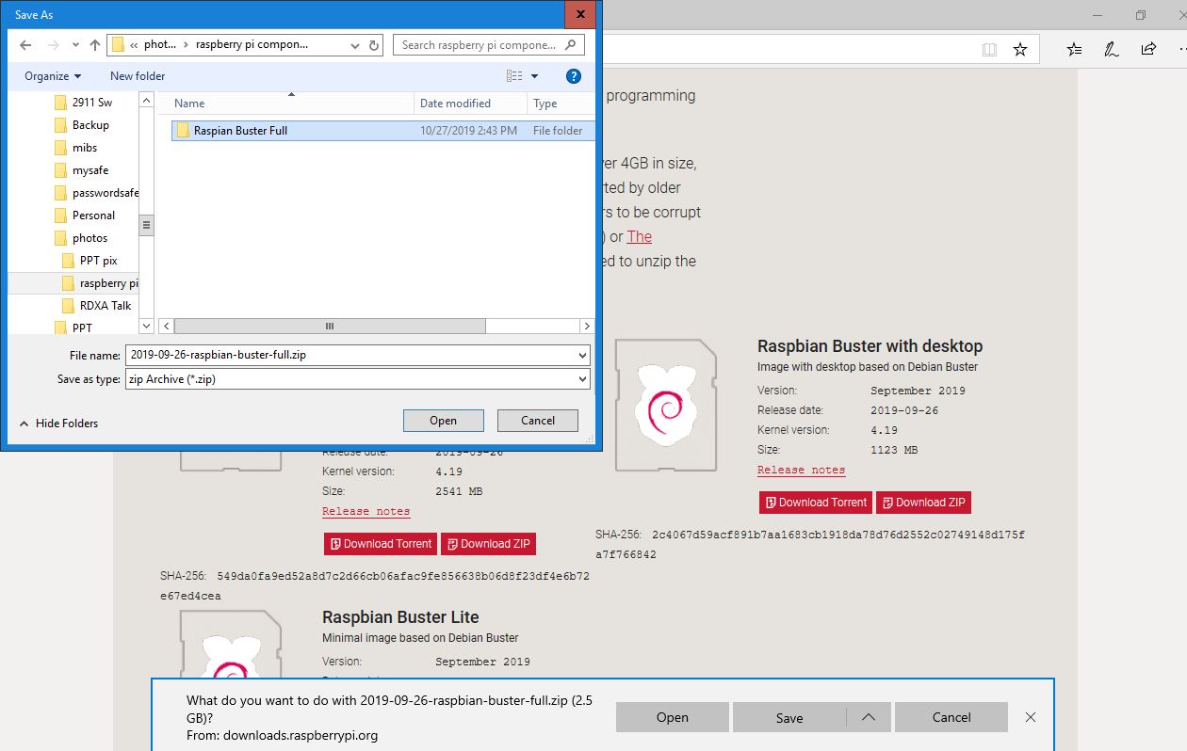
Task: Expand the Save as type dropdown
Action: (583, 378)
